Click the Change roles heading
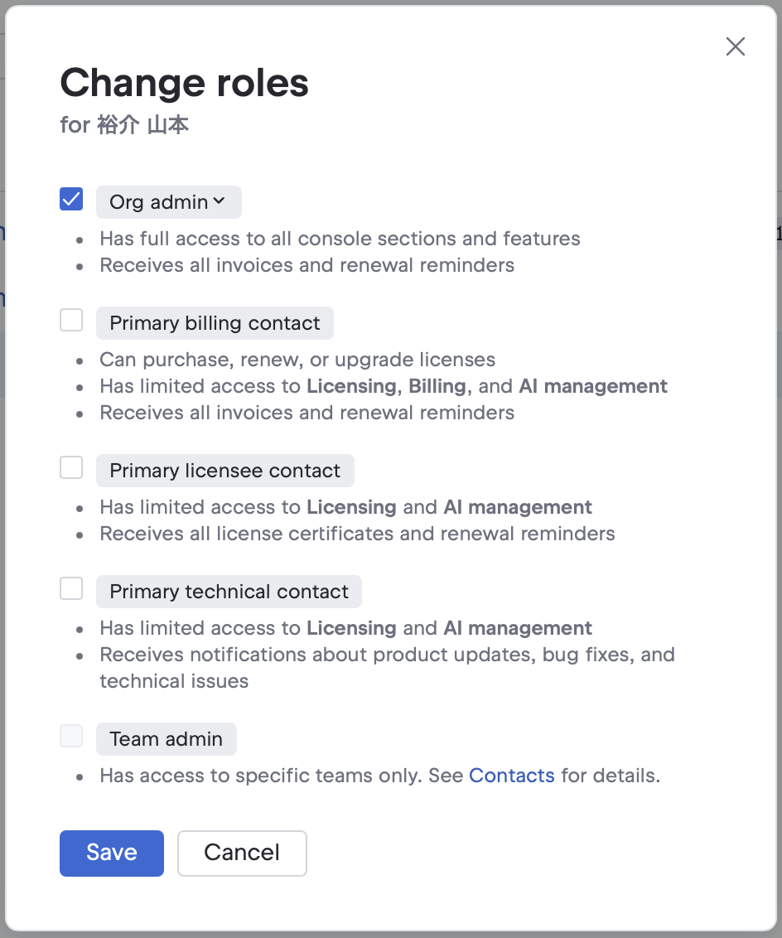782x938 pixels. coord(184,83)
